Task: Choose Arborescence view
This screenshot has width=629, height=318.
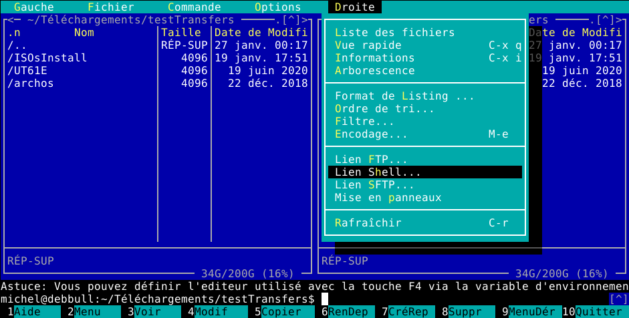Action: tap(425, 71)
